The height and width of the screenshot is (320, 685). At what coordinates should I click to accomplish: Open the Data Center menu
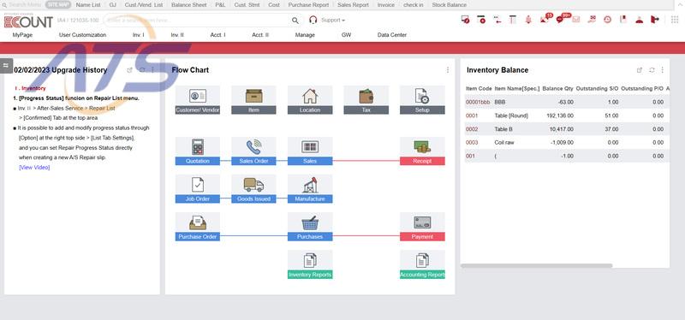(x=392, y=35)
